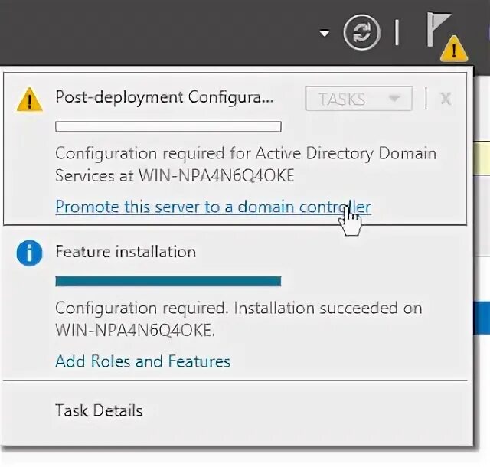
Task: Click the empty Post-deployment progress bar
Action: (x=168, y=126)
